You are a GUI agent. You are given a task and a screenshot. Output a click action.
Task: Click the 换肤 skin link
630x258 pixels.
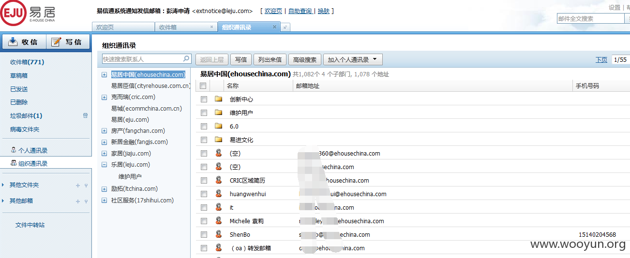coord(324,11)
